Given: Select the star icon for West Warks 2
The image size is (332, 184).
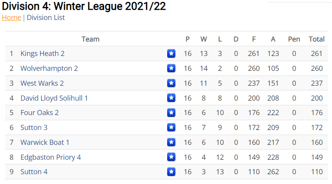Looking at the screenshot, I should (x=171, y=83).
